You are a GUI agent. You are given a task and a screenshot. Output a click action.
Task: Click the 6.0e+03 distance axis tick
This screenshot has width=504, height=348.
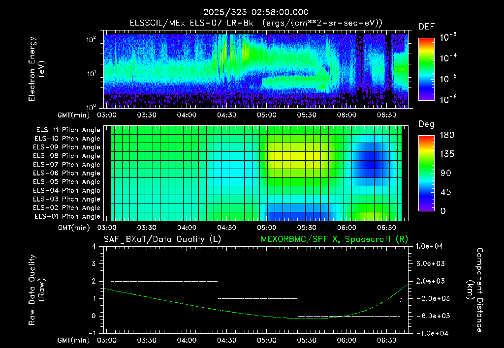pyautogui.click(x=431, y=263)
